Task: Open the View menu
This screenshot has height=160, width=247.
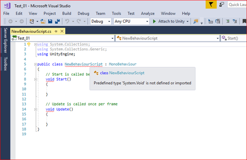Action: coord(33,14)
